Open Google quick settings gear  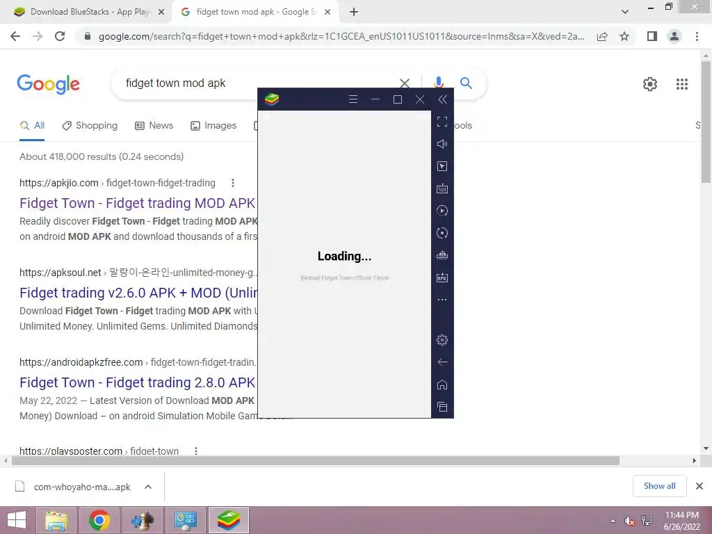coord(650,84)
